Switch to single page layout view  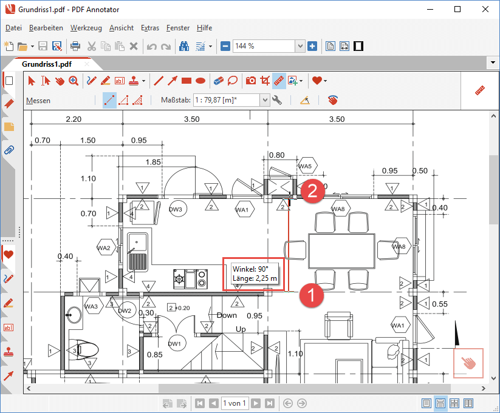tap(426, 403)
